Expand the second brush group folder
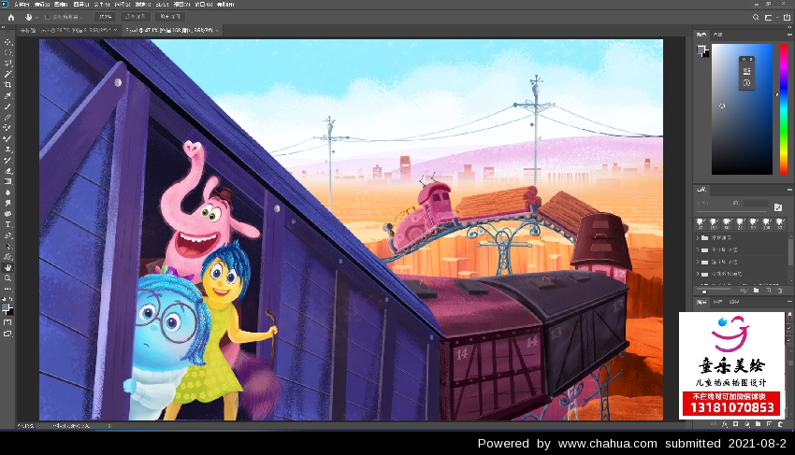 698,249
